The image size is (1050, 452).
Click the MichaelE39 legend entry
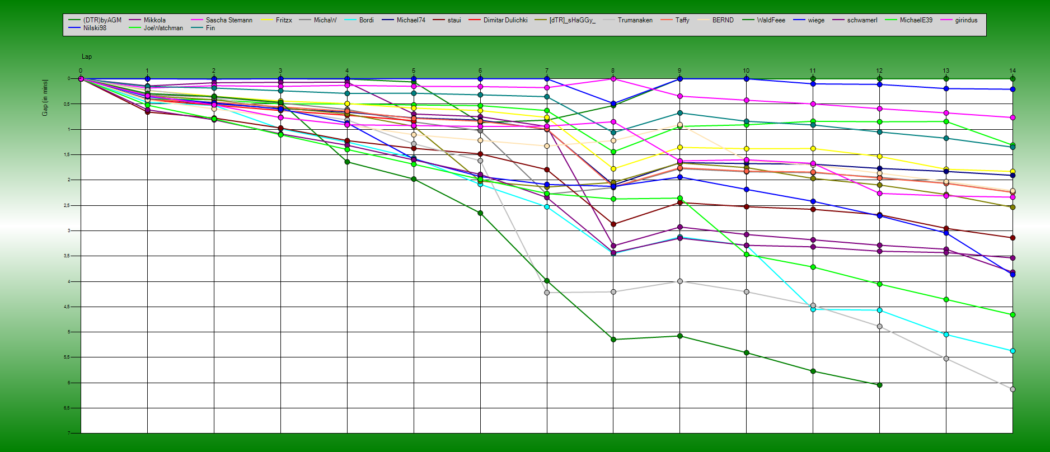(x=916, y=20)
